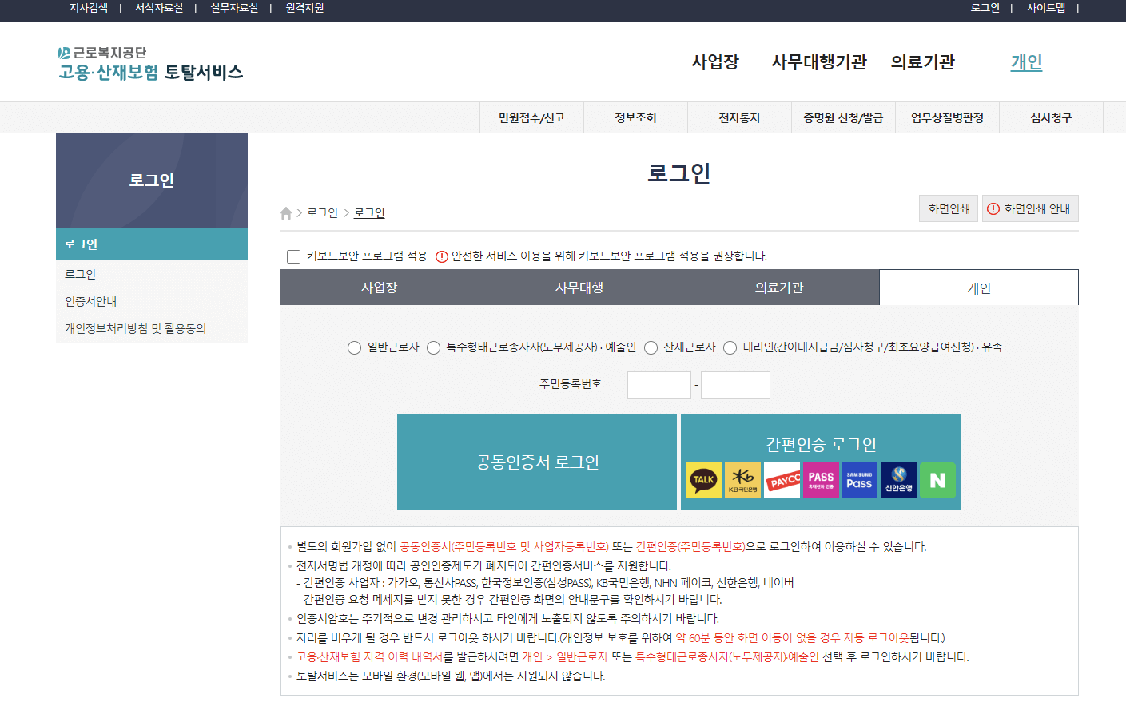
Task: Open the 민원접수/신고 menu
Action: click(531, 117)
